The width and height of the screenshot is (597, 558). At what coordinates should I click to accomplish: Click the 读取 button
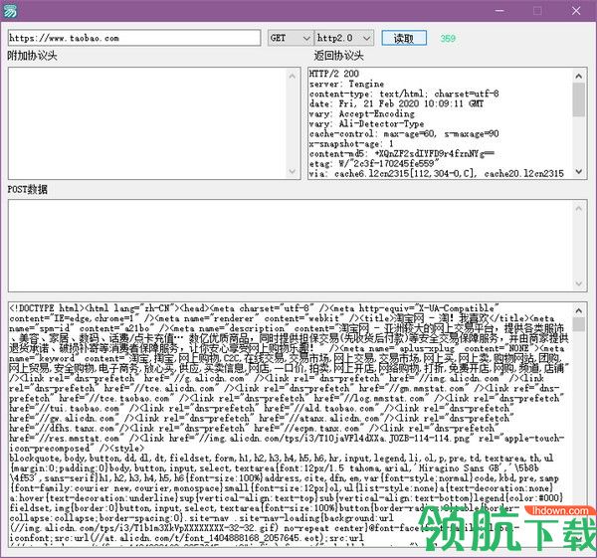click(x=404, y=38)
